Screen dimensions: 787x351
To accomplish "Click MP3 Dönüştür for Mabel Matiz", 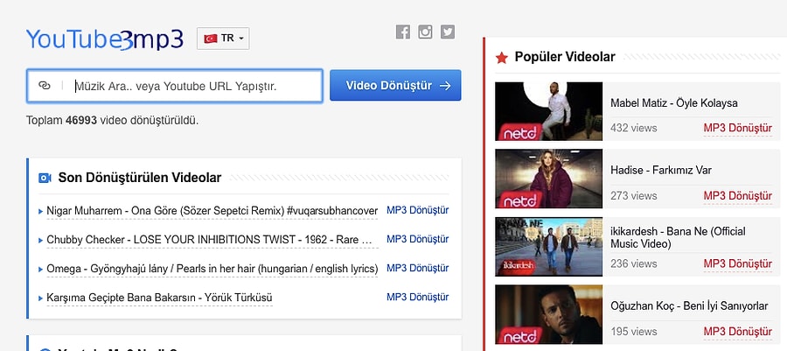I will click(738, 128).
